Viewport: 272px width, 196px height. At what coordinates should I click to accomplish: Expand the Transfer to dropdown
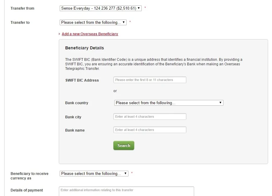[x=93, y=23]
